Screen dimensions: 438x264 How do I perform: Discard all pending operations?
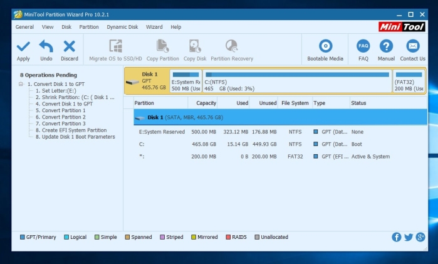pyautogui.click(x=70, y=51)
